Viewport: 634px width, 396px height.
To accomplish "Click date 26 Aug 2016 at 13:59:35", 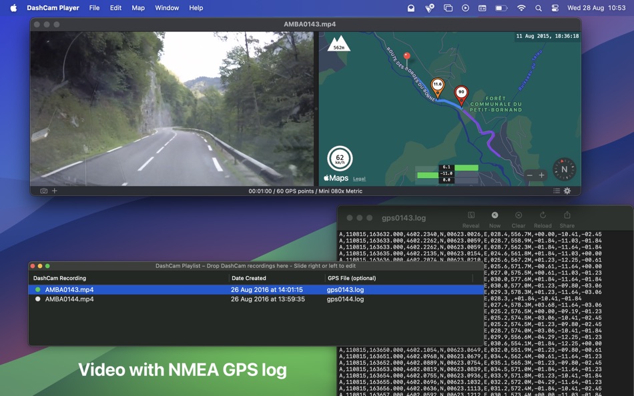I will coord(268,299).
